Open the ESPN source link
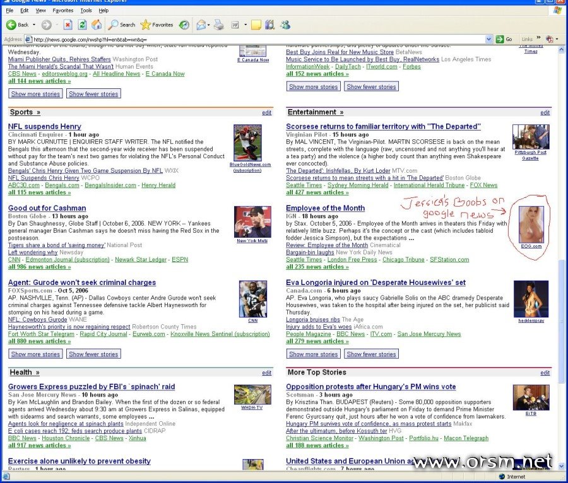 coord(180,259)
